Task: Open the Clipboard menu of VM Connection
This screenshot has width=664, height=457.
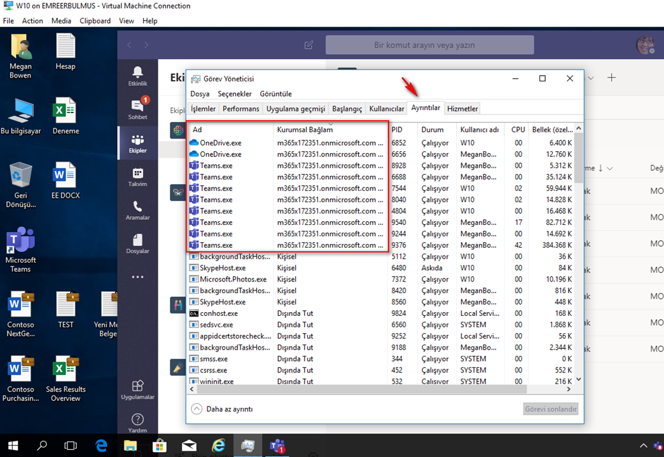Action: click(95, 21)
